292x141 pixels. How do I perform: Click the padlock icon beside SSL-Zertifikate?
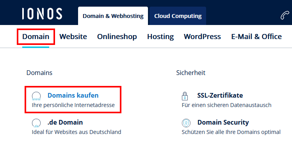(x=185, y=96)
